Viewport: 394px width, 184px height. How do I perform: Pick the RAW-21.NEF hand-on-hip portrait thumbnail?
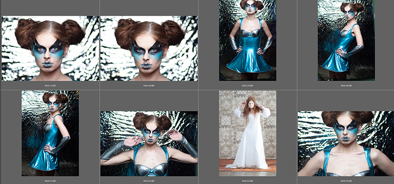50,133
